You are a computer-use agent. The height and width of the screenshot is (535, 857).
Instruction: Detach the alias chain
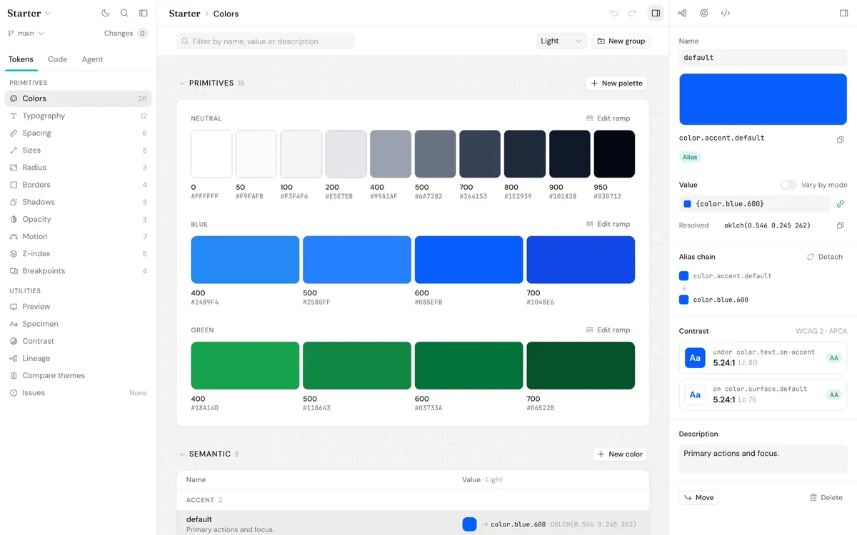[824, 257]
